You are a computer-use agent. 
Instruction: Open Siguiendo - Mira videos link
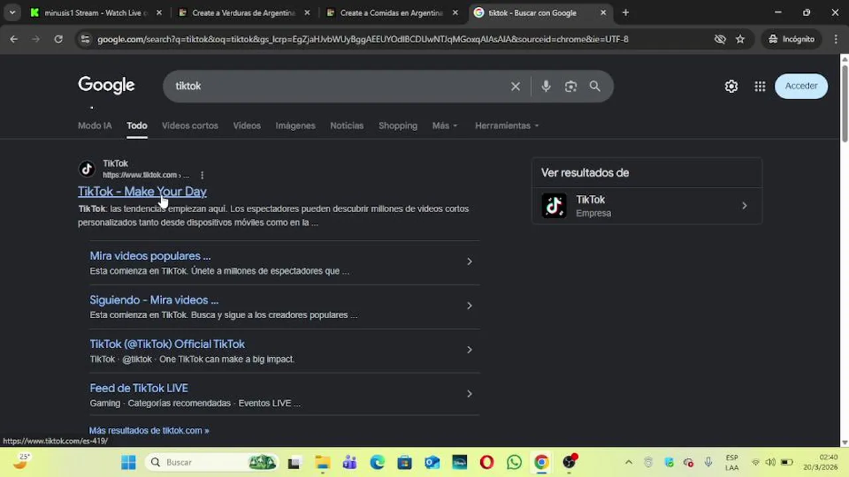(x=154, y=300)
